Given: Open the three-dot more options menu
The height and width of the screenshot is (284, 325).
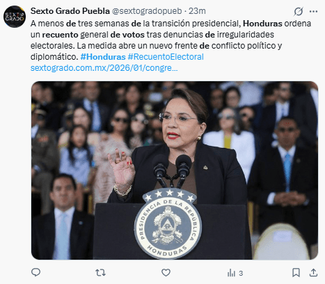Looking at the screenshot, I should [x=313, y=11].
